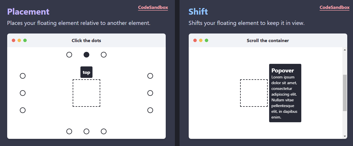The width and height of the screenshot is (353, 146).
Task: Open the CodeSandbox link beside Shift
Action: pyautogui.click(x=334, y=8)
